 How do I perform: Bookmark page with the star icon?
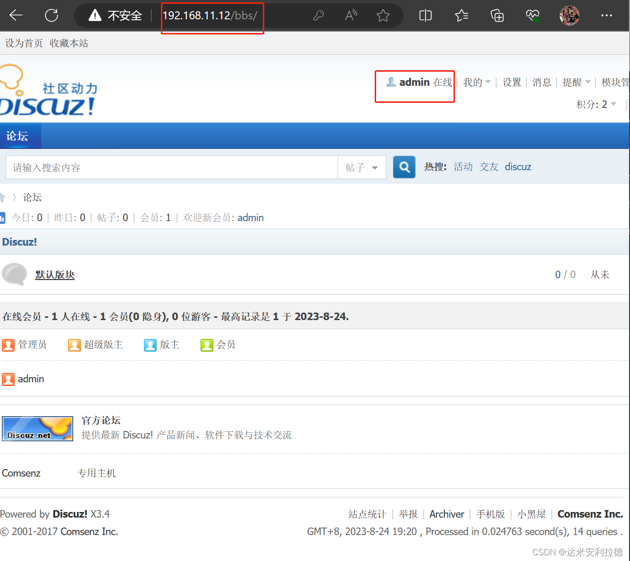tap(383, 16)
